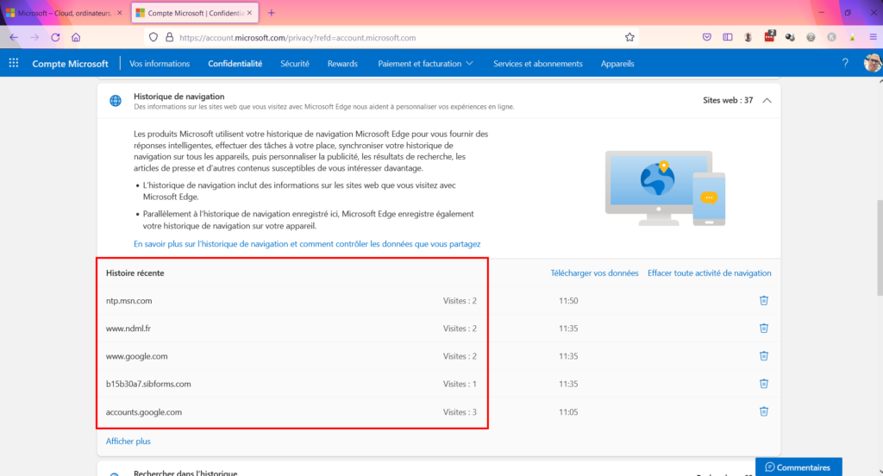Click Télécharger vos données
Screen dimensions: 883x476
click(x=594, y=272)
